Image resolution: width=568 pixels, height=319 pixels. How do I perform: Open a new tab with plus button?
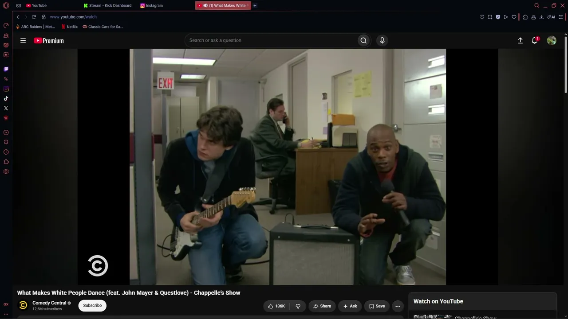click(255, 5)
